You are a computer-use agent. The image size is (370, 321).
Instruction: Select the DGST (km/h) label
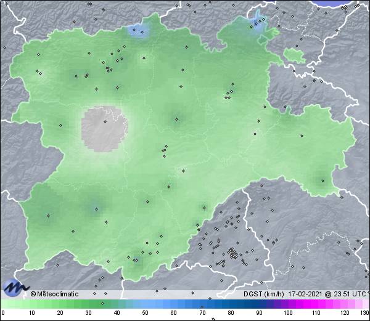(x=263, y=294)
